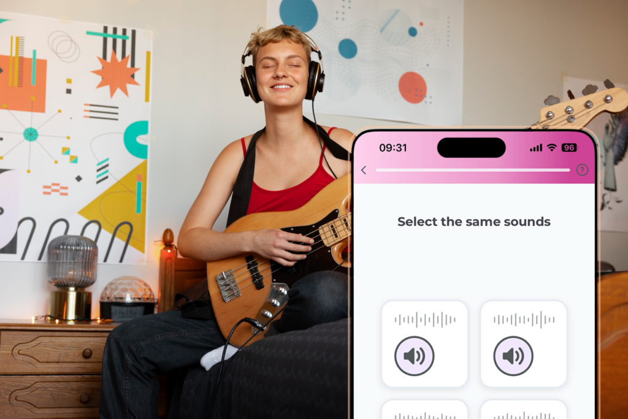This screenshot has height=419, width=628.
Task: Open help via the question mark icon
Action: click(x=582, y=170)
